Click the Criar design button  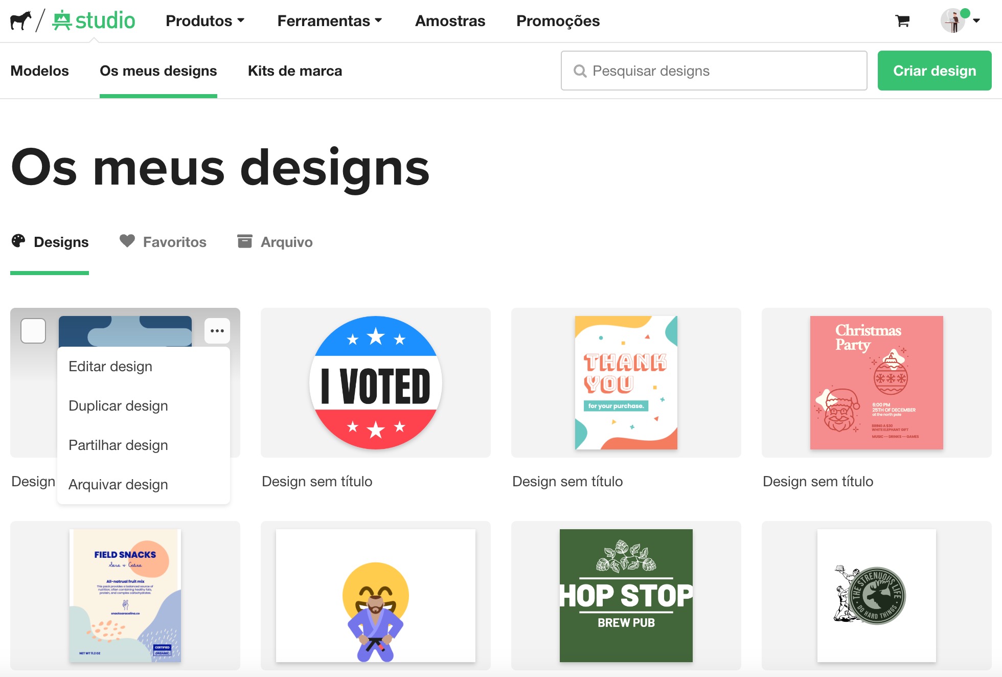(935, 71)
